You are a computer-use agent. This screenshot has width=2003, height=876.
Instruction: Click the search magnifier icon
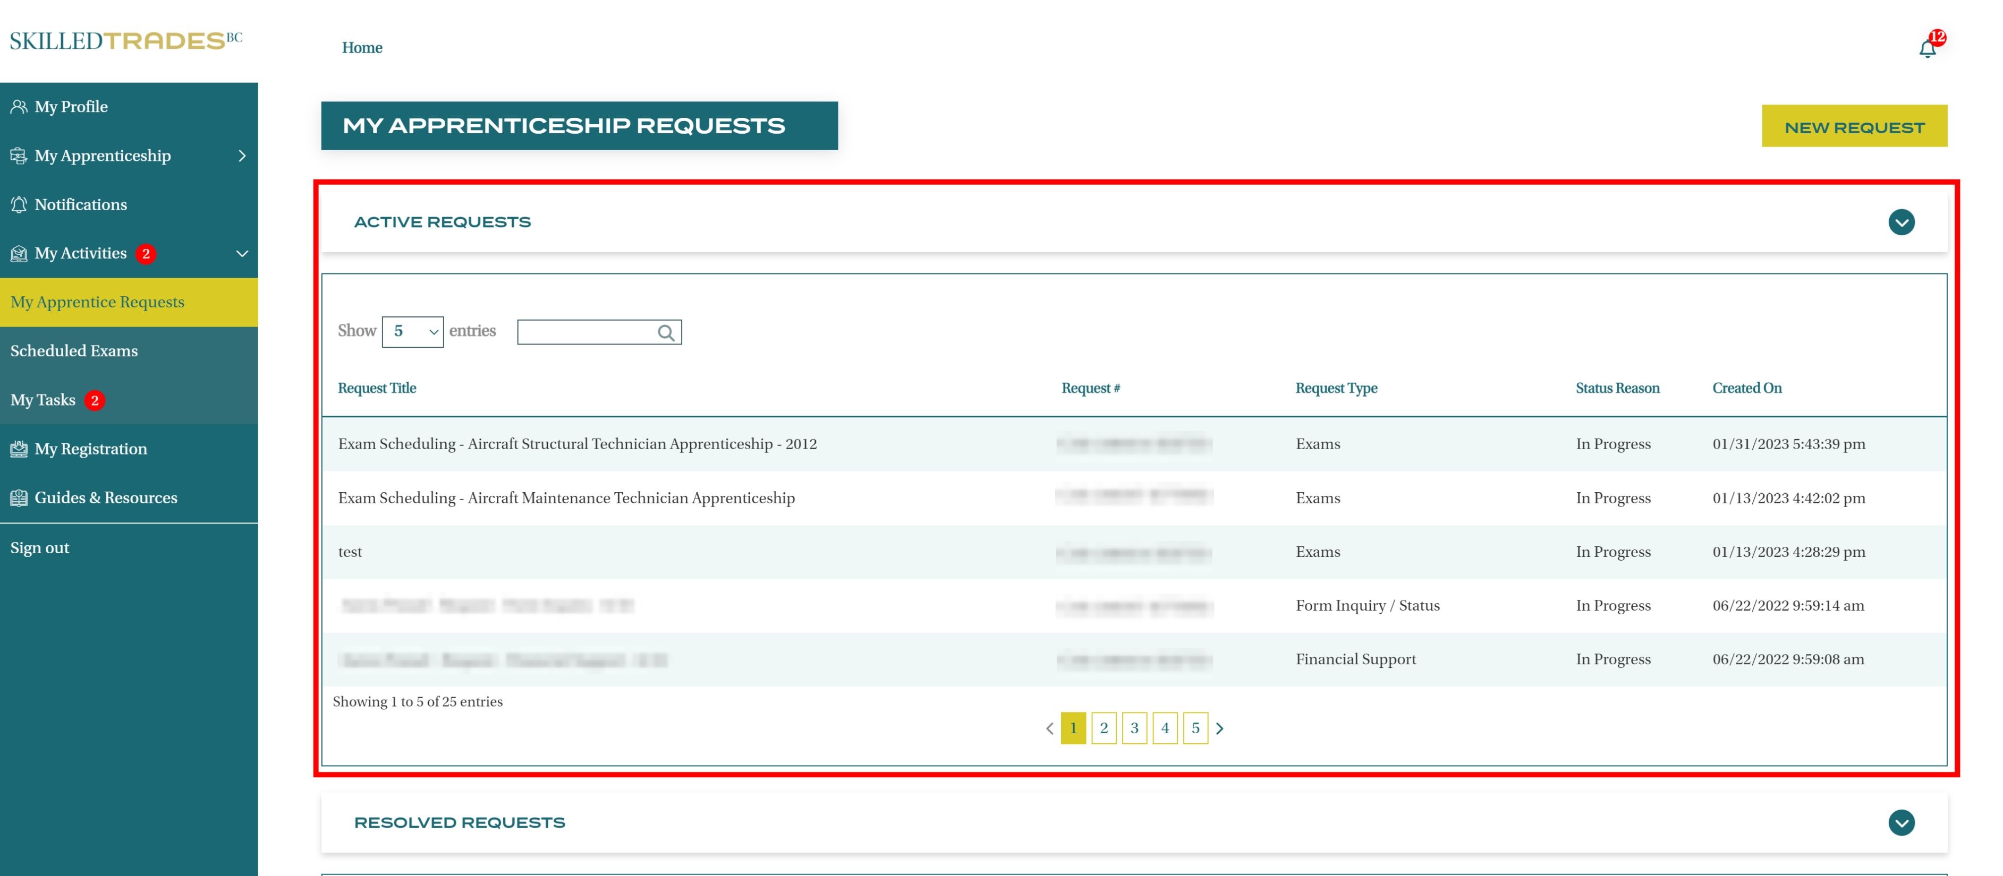pos(666,333)
